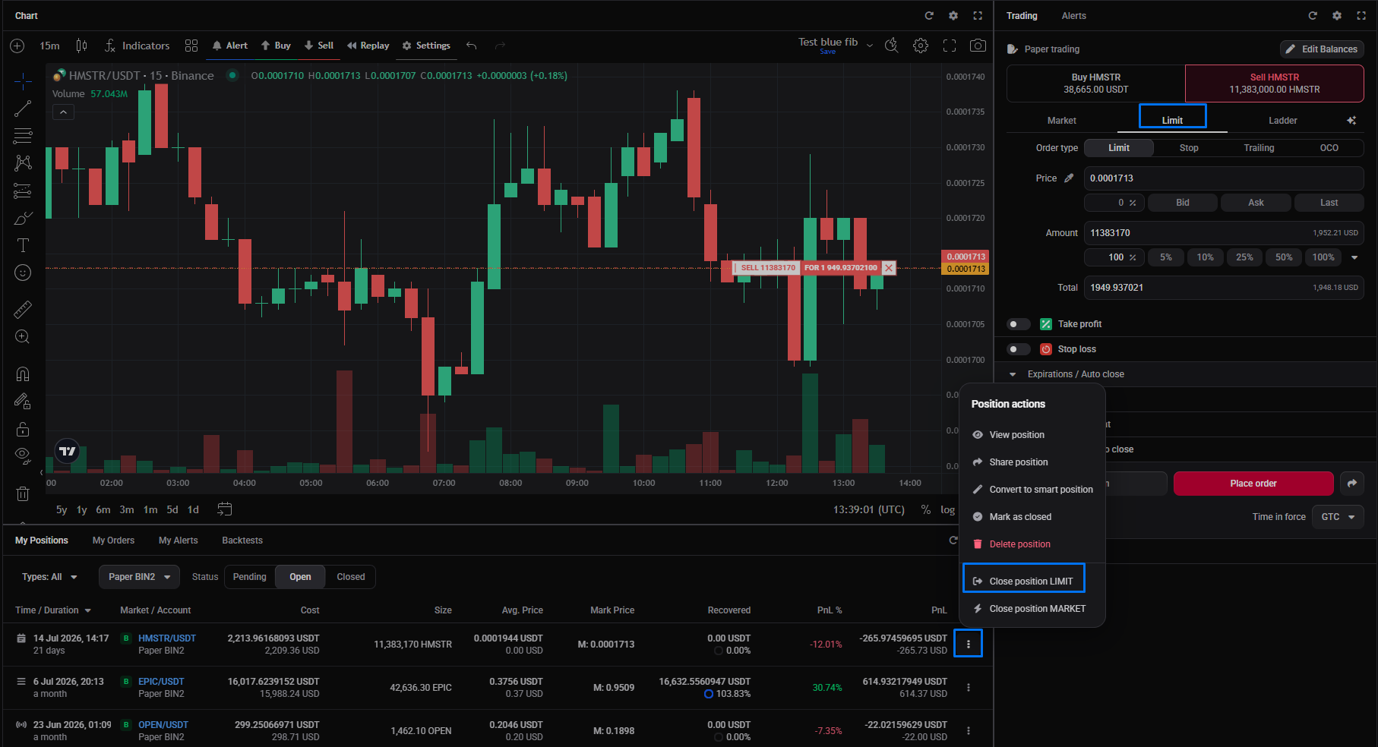Cancel the sell order line on chart

(x=889, y=268)
